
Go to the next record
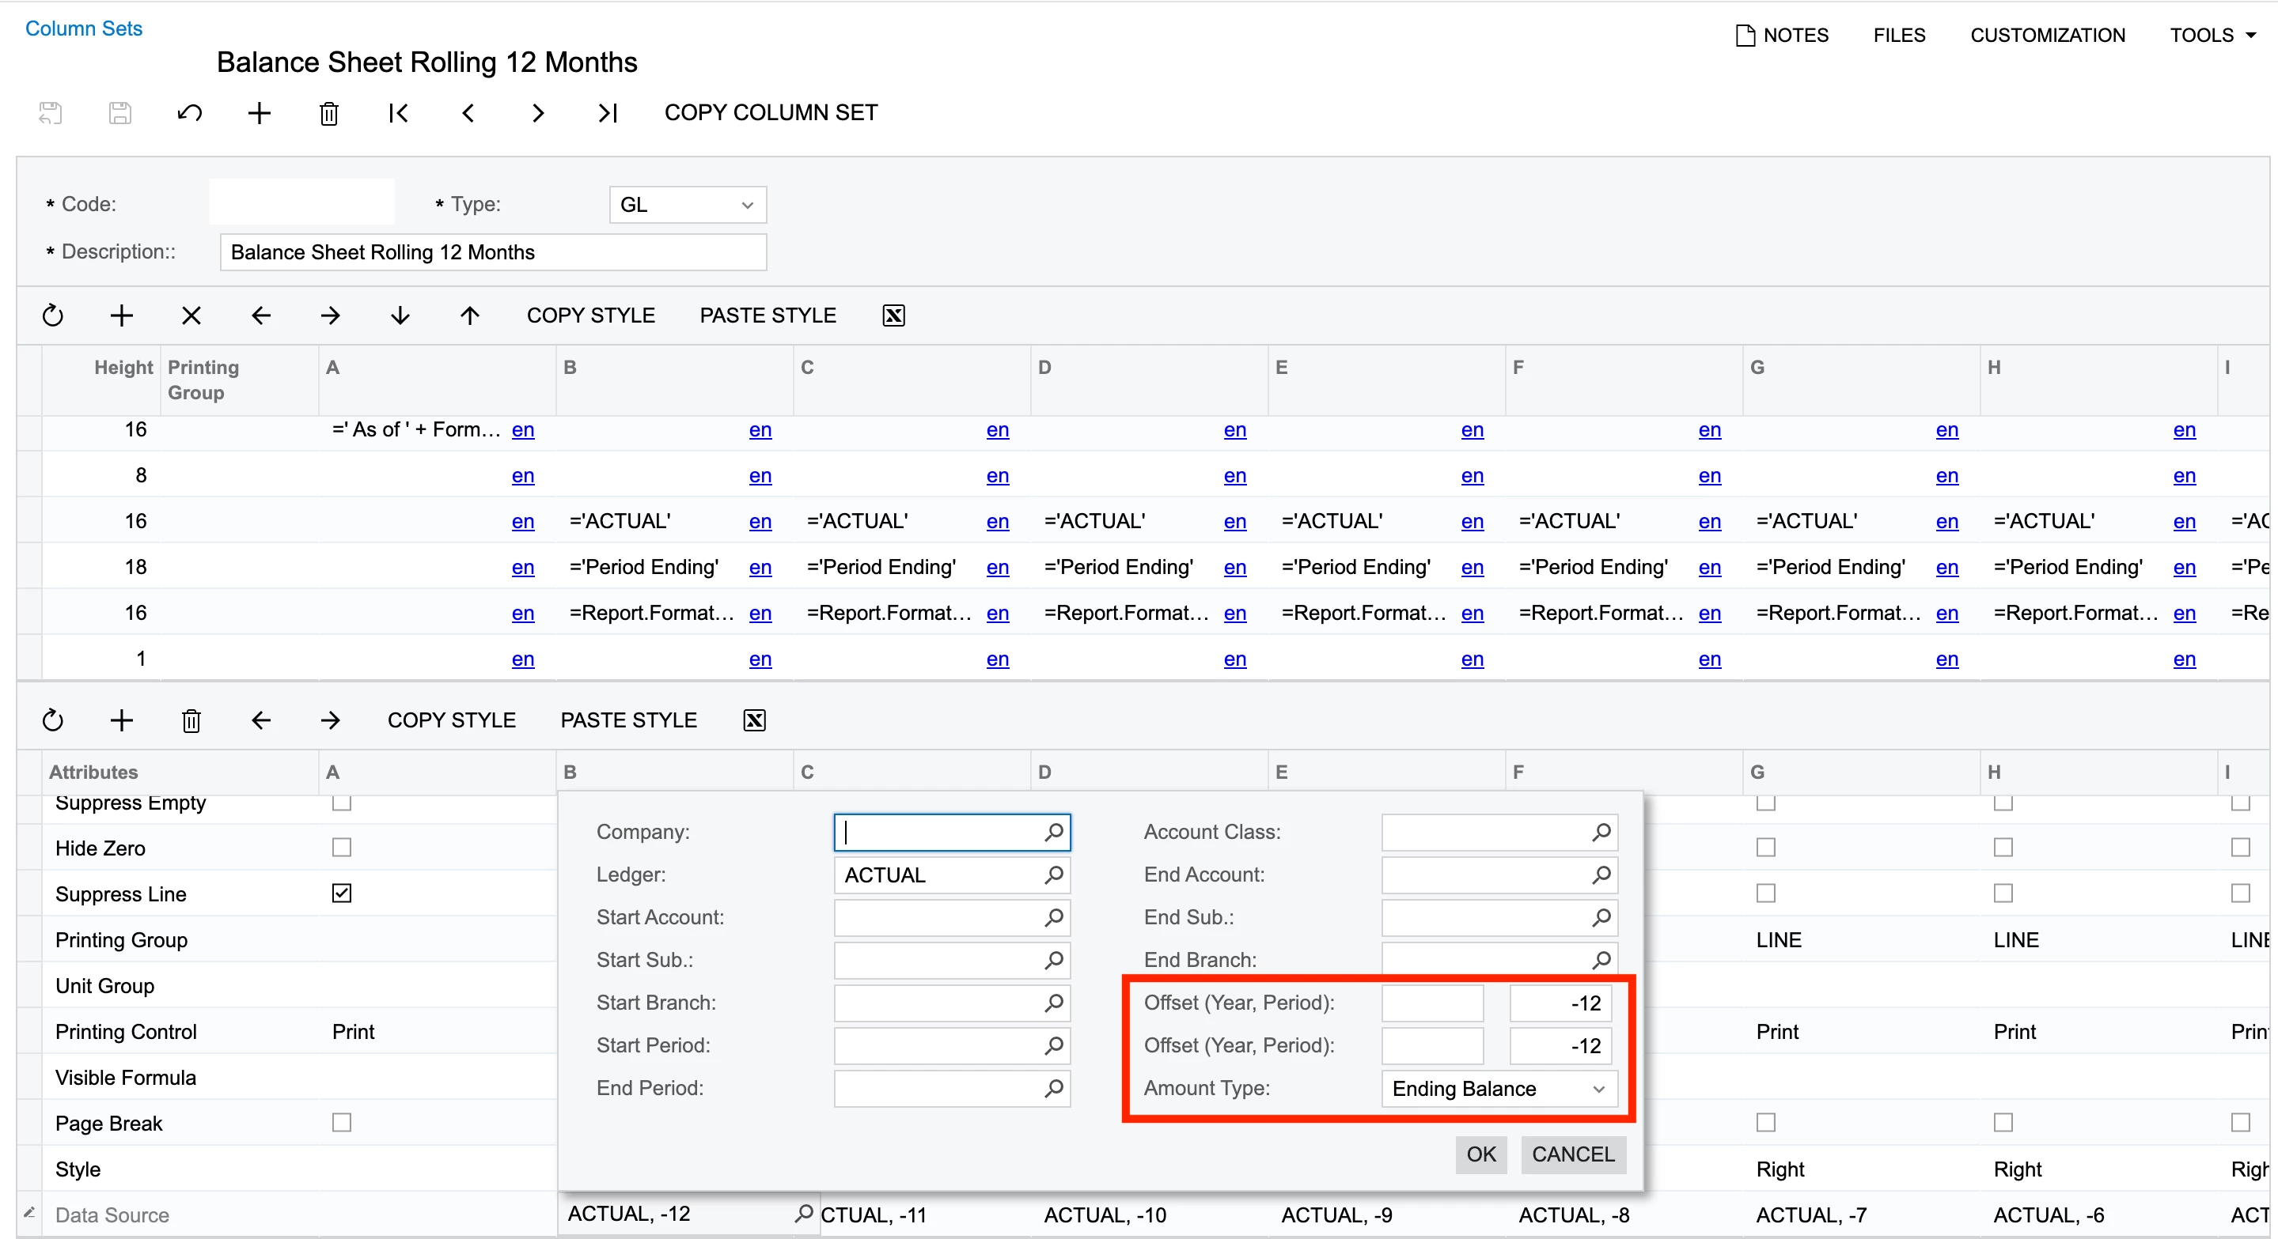click(538, 113)
